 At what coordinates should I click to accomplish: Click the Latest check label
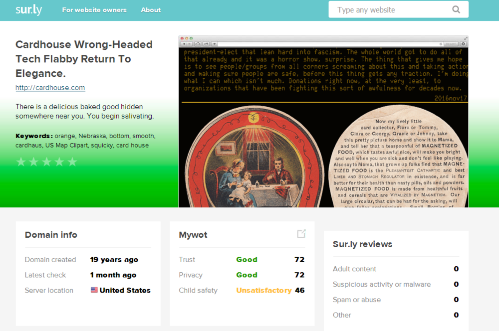pyautogui.click(x=45, y=275)
